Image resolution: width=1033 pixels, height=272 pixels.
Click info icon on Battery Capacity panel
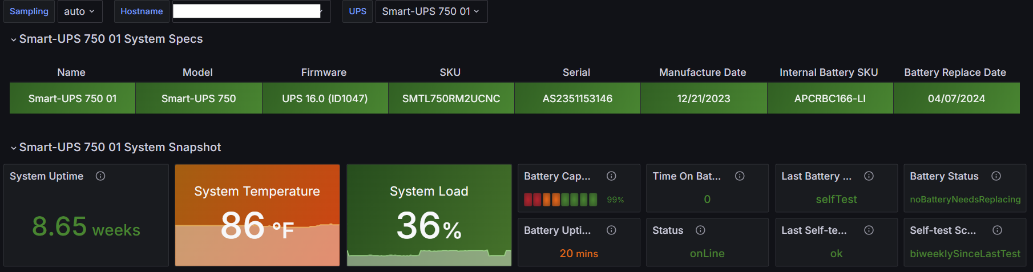[x=611, y=176]
